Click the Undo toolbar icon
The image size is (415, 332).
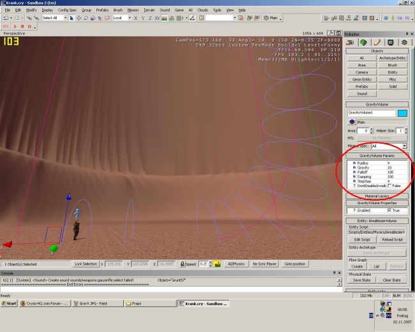tap(6, 18)
